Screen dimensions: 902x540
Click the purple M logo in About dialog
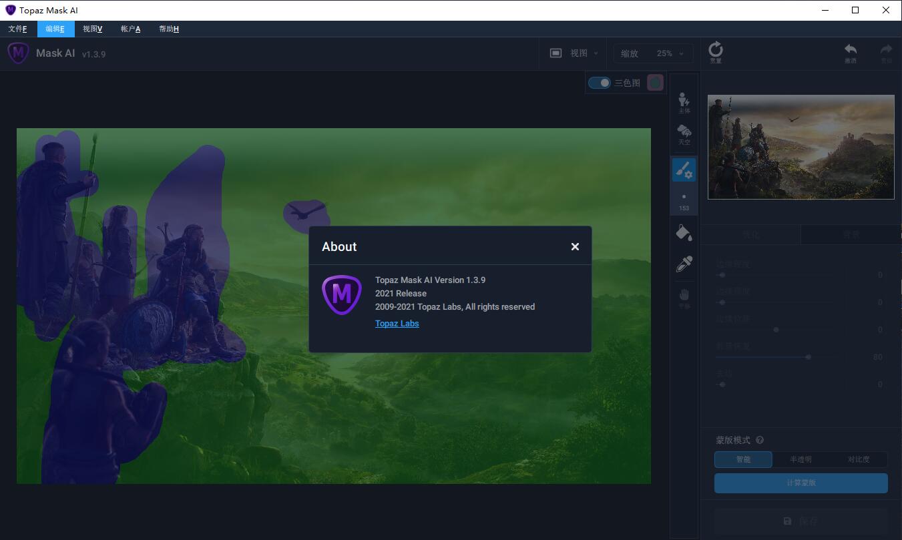pyautogui.click(x=342, y=294)
